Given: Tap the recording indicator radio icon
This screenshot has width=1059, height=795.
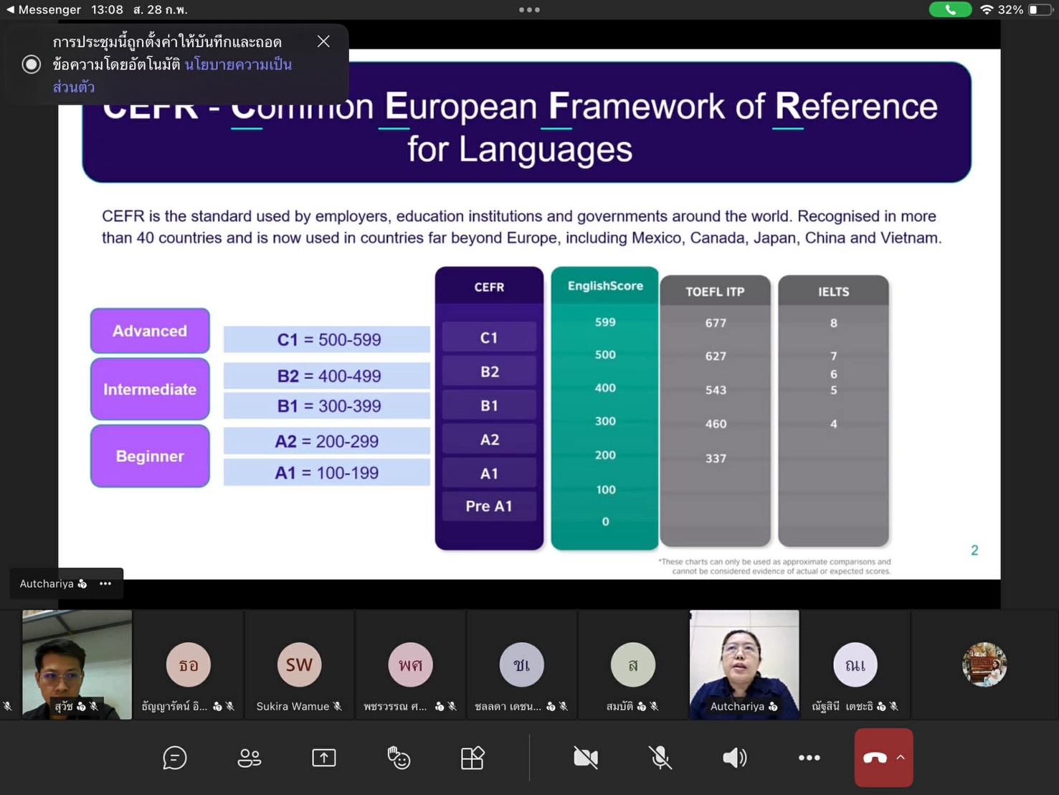Looking at the screenshot, I should click(31, 65).
